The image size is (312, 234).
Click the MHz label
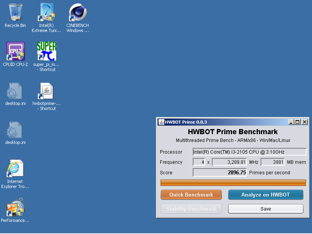tap(254, 162)
